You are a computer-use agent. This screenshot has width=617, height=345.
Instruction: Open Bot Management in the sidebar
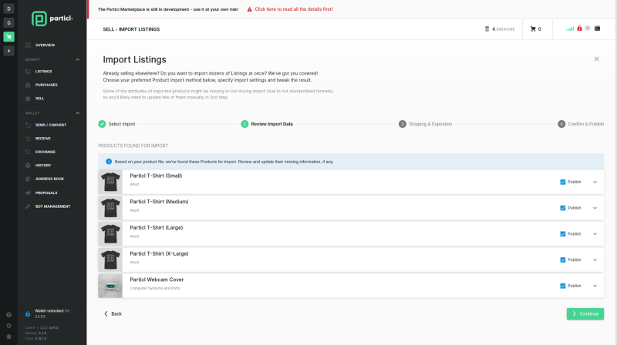point(52,206)
